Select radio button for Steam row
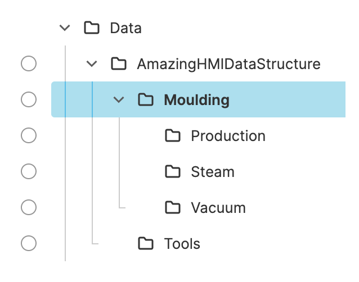 pyautogui.click(x=29, y=171)
